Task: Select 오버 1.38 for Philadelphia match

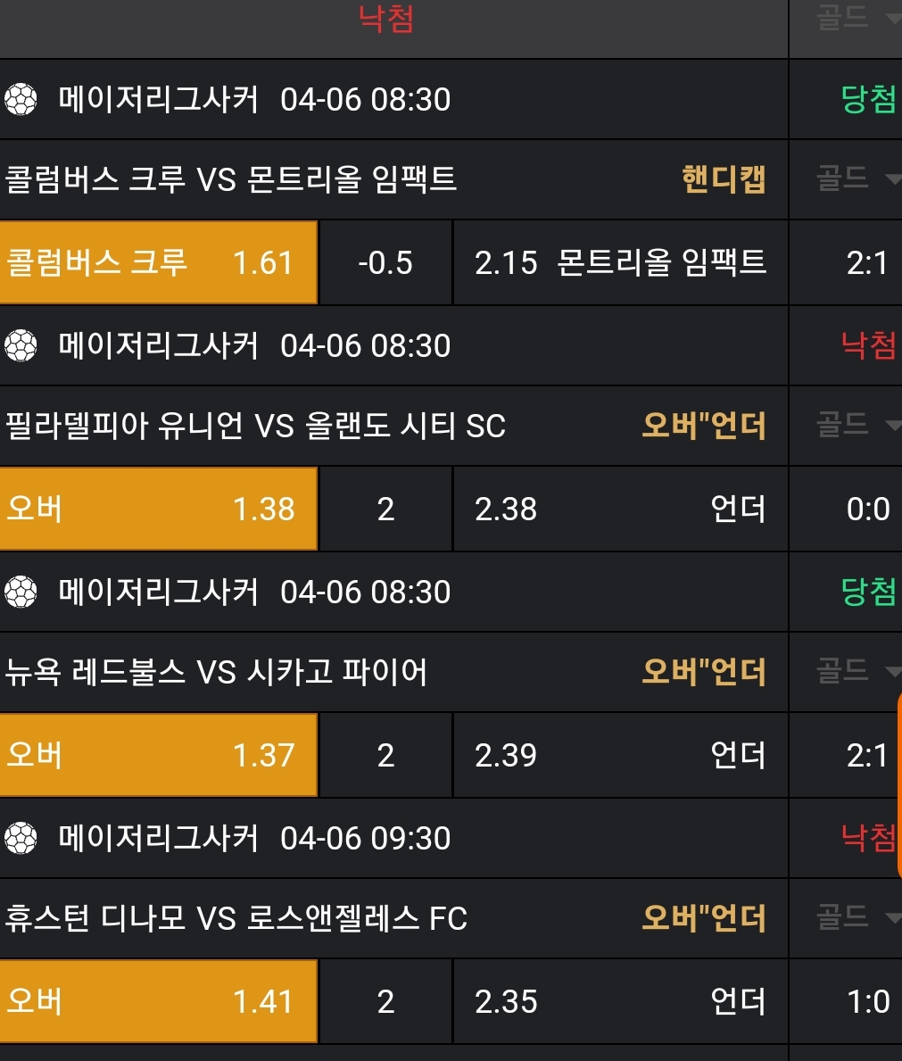Action: 159,510
